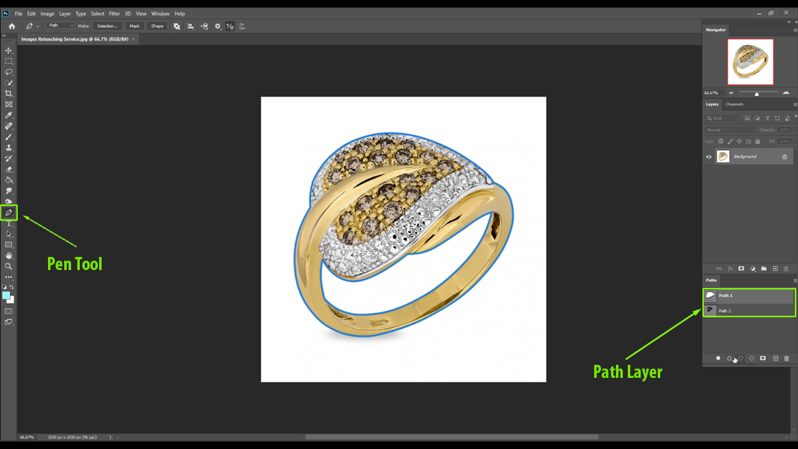Screen dimensions: 798x449
Task: Open the Home screen icon
Action: click(11, 26)
